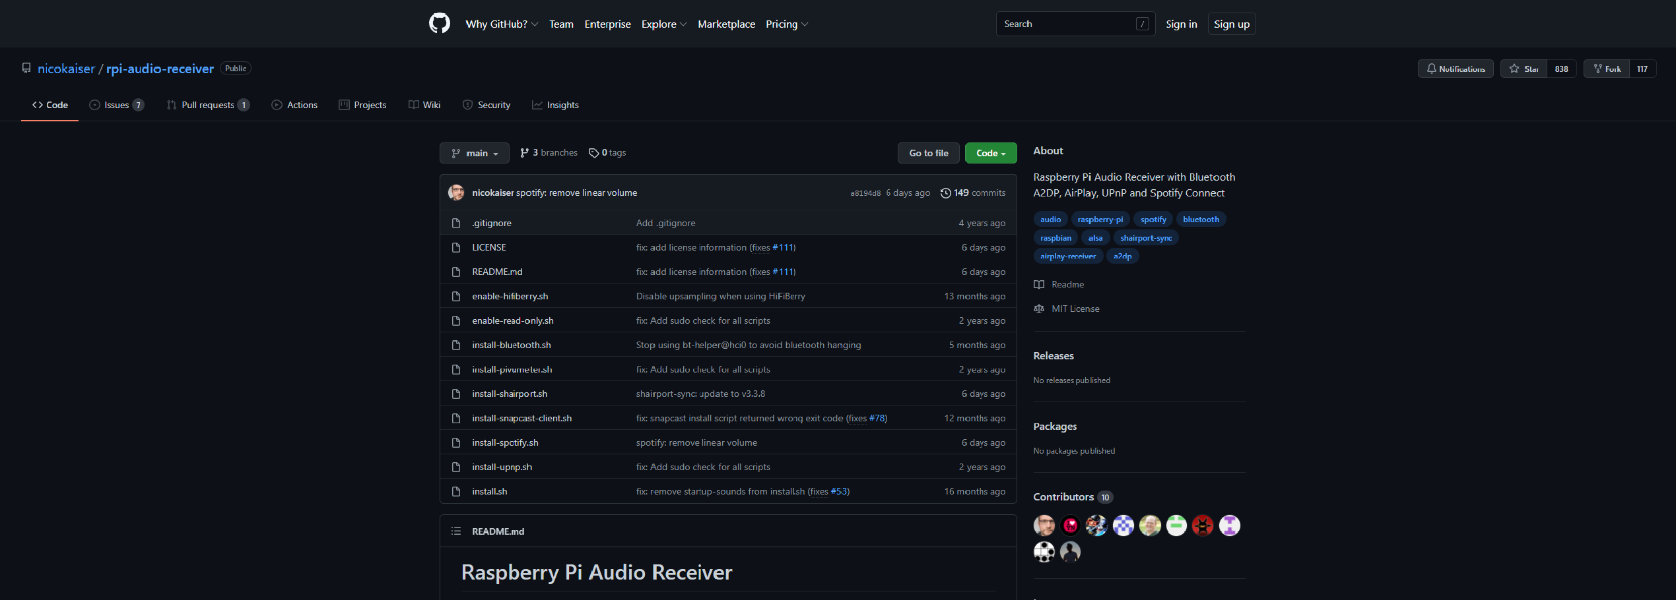Screen dimensions: 1676x600
Task: Click the repository icon beside nicokaiser
Action: 26,68
